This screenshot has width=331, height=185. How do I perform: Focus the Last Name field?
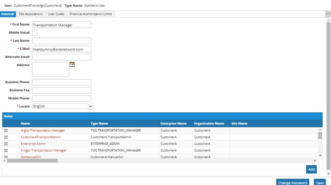pos(62,41)
